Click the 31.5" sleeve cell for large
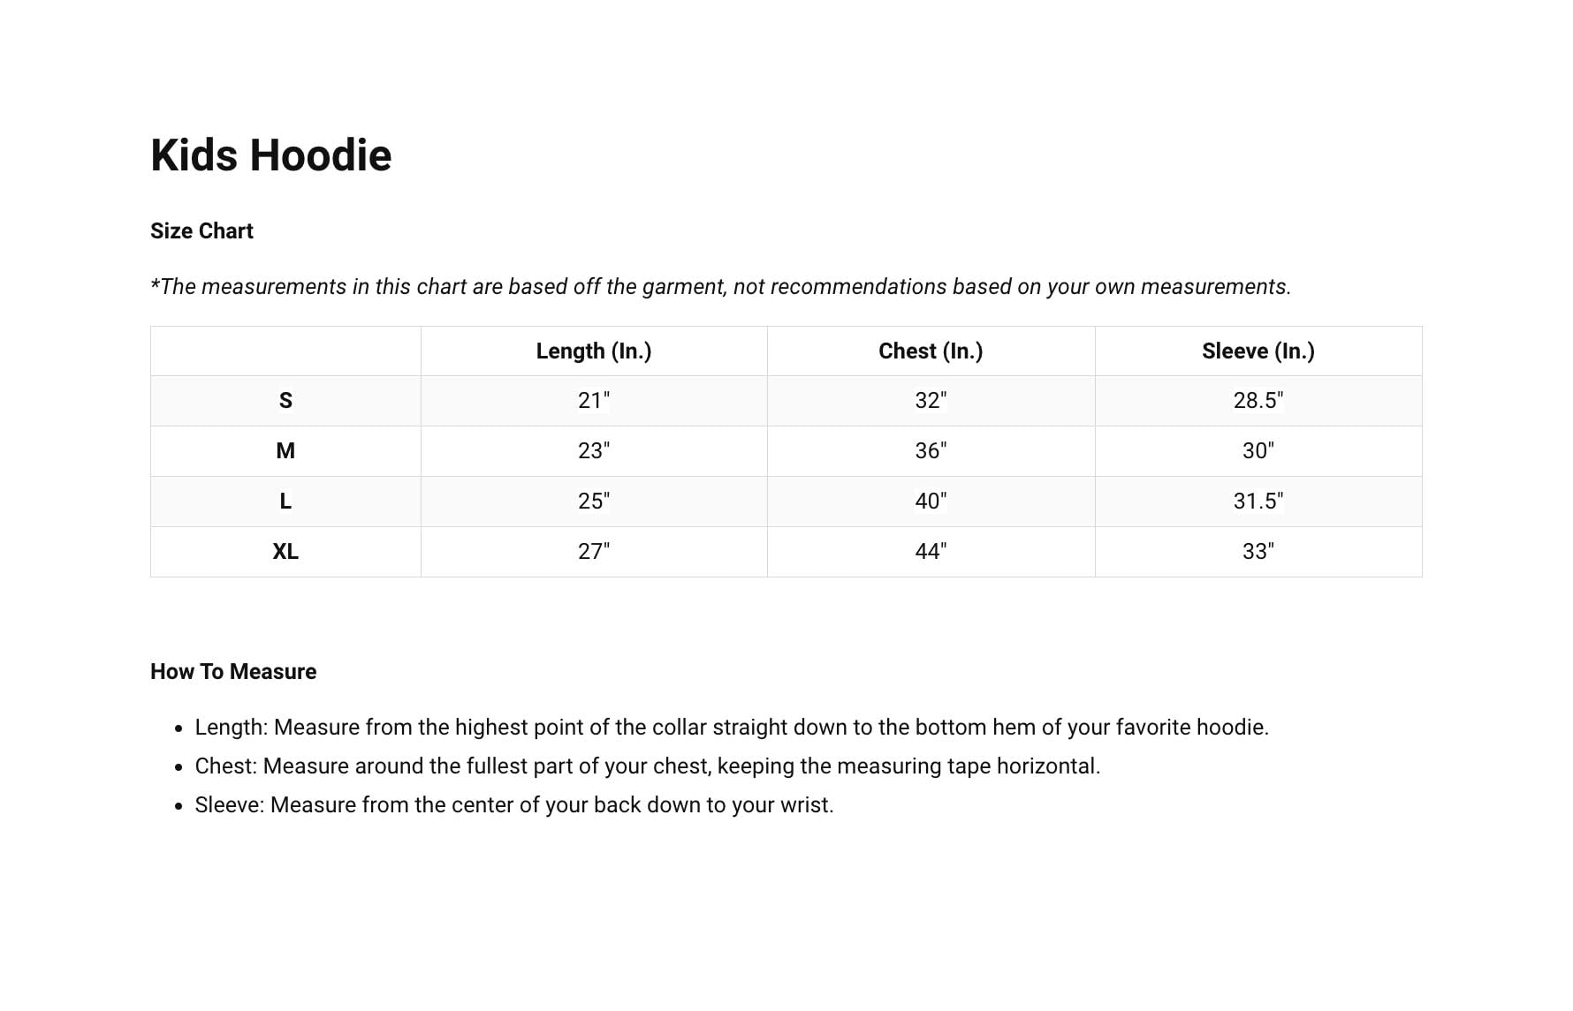The height and width of the screenshot is (1011, 1573). (1258, 502)
